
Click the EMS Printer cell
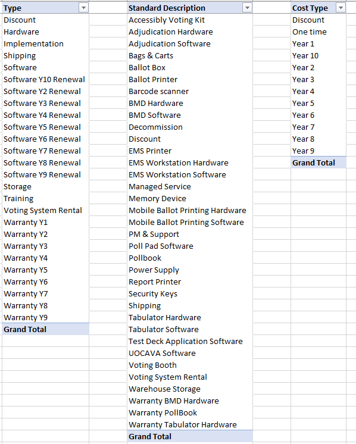pyautogui.click(x=190, y=151)
